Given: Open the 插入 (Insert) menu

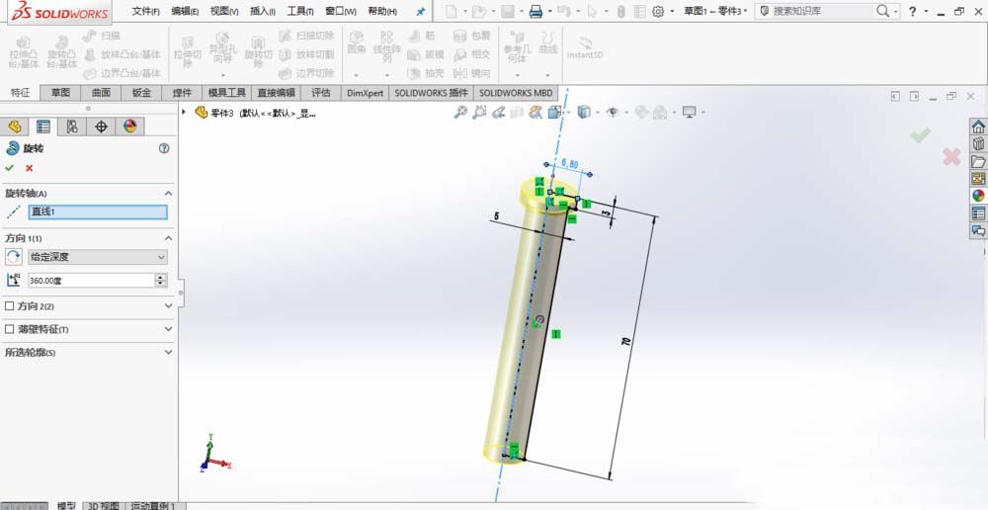Looking at the screenshot, I should click(x=263, y=11).
